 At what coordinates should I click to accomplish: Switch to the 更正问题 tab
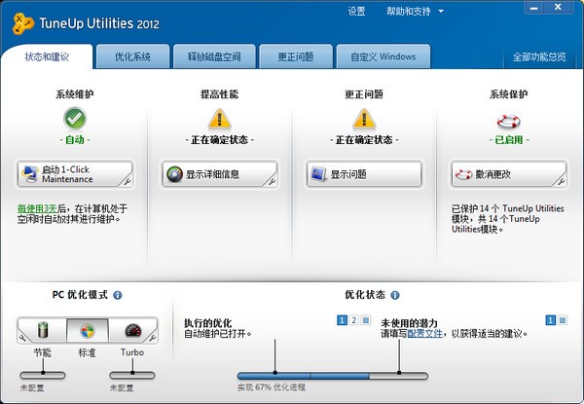point(296,57)
